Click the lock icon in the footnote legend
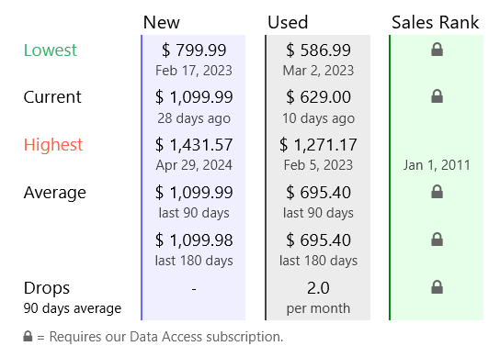Screen dimensions: 500x357 pos(28,336)
